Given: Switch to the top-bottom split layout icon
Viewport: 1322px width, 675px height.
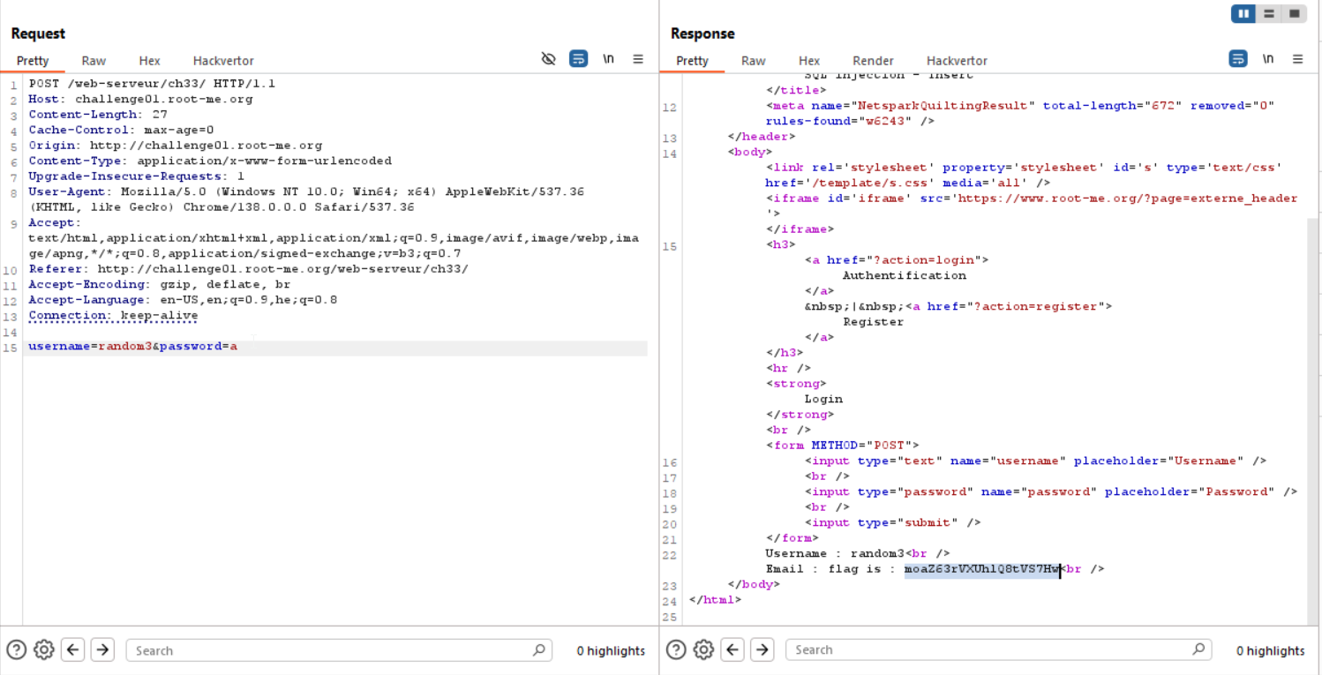Looking at the screenshot, I should (x=1269, y=13).
